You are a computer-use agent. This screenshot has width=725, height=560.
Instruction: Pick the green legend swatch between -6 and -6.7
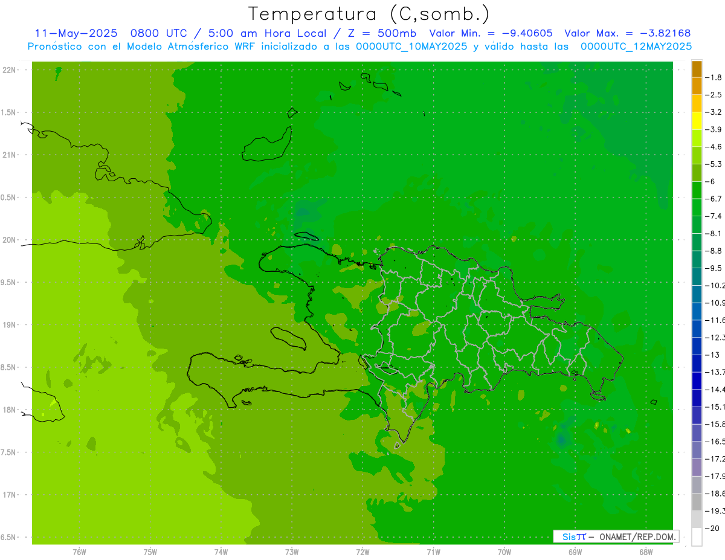[x=697, y=190]
